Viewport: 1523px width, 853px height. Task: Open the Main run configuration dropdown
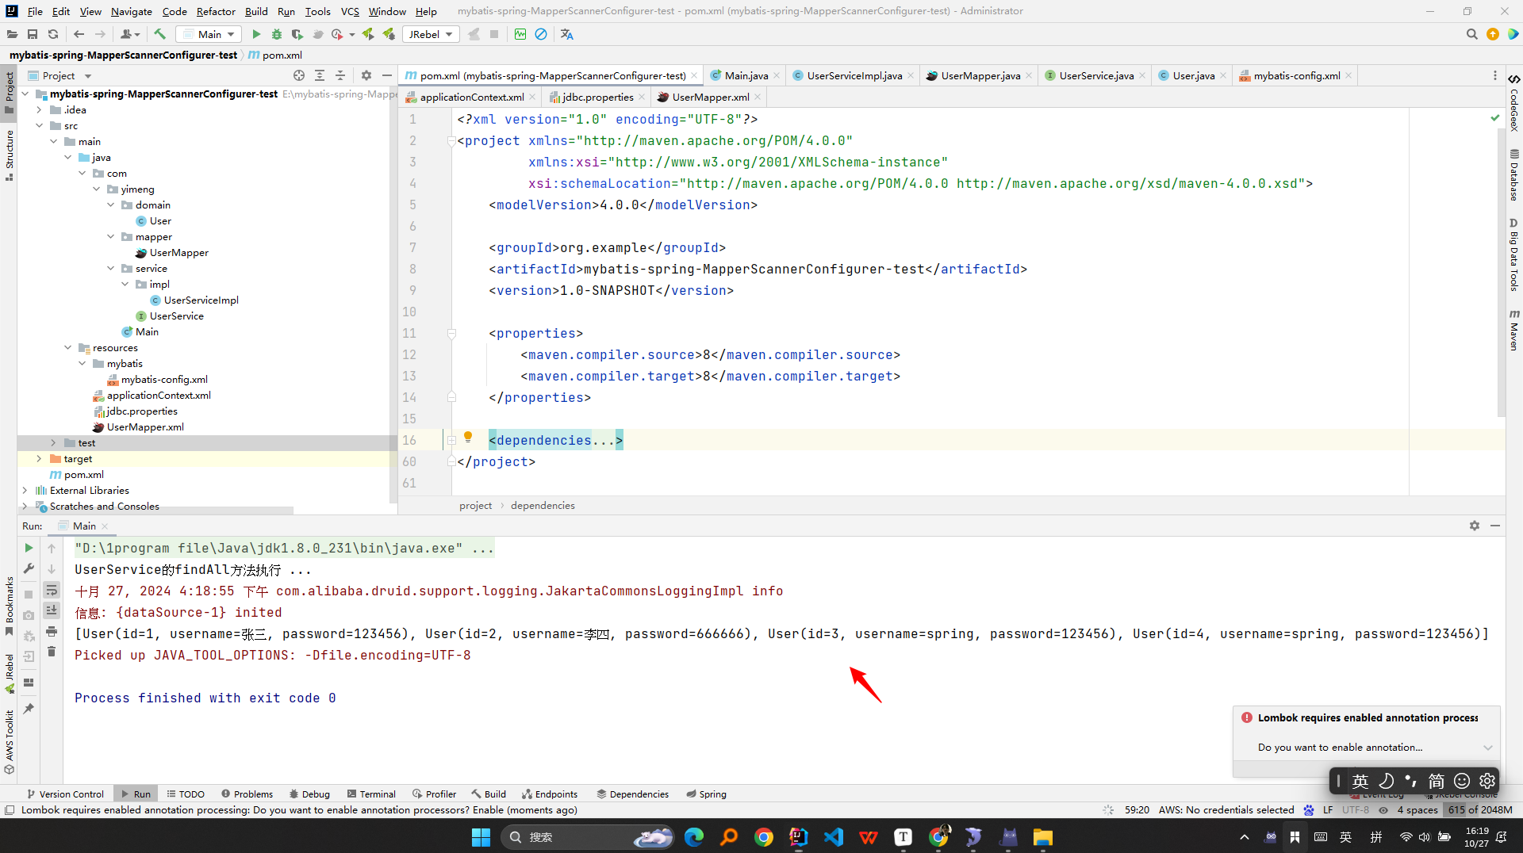(209, 34)
